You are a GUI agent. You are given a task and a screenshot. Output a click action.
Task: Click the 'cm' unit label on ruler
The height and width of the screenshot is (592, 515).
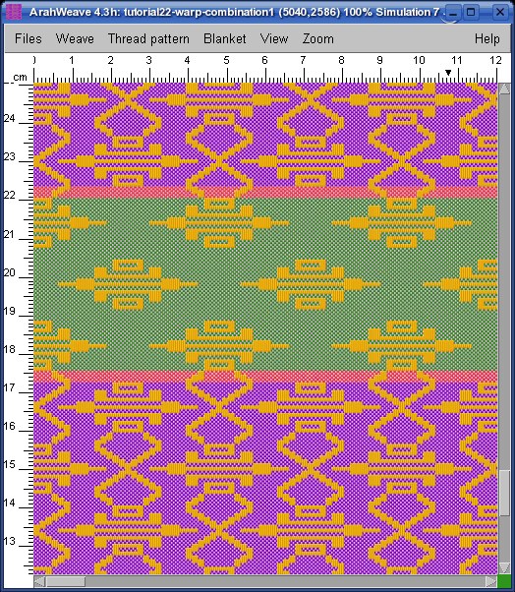point(20,77)
